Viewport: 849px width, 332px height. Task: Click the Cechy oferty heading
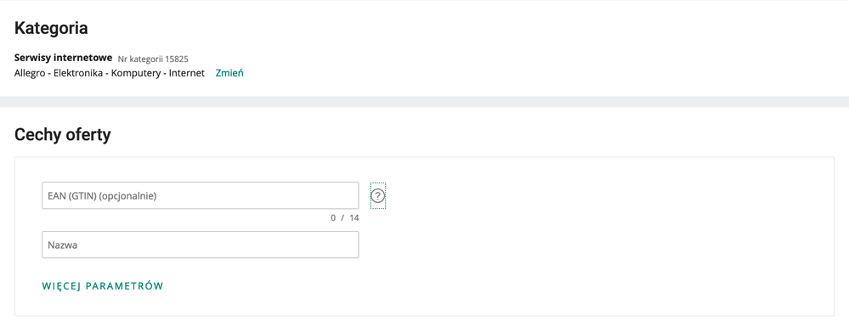click(62, 135)
